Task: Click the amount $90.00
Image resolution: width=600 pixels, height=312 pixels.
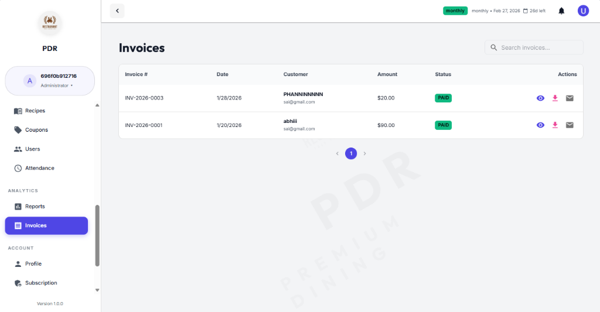Action: click(x=386, y=125)
